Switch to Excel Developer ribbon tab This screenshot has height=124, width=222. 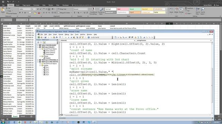66,5
